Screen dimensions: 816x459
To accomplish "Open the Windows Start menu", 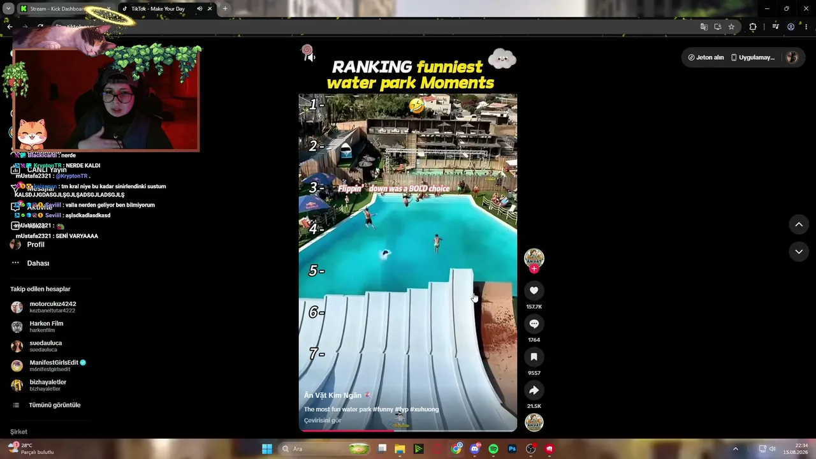I will (x=267, y=449).
